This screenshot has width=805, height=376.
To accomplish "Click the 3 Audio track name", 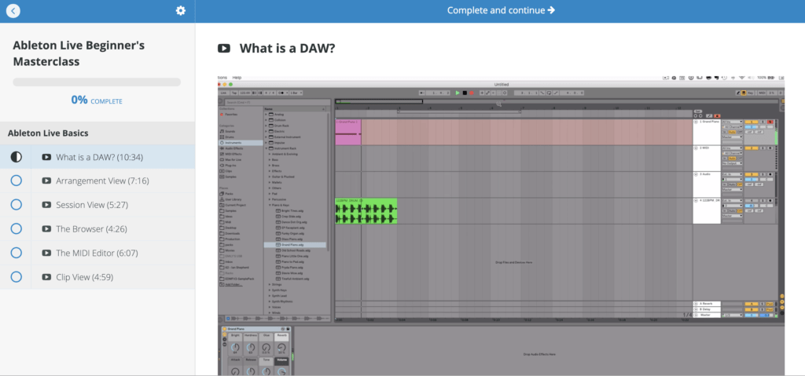I will click(705, 174).
